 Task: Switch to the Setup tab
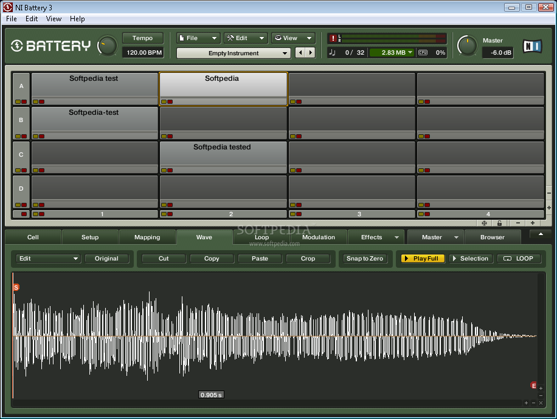90,237
